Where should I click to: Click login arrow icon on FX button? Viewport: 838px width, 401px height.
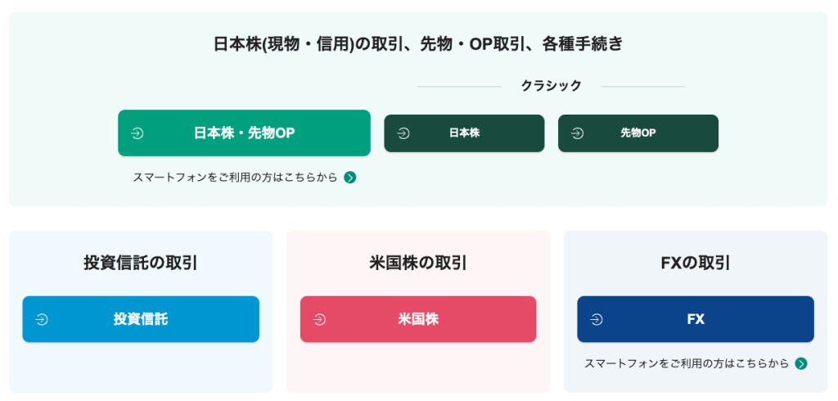597,320
